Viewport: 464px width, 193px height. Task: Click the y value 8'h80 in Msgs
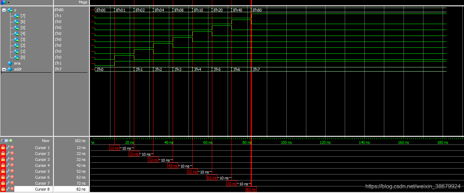click(59, 10)
